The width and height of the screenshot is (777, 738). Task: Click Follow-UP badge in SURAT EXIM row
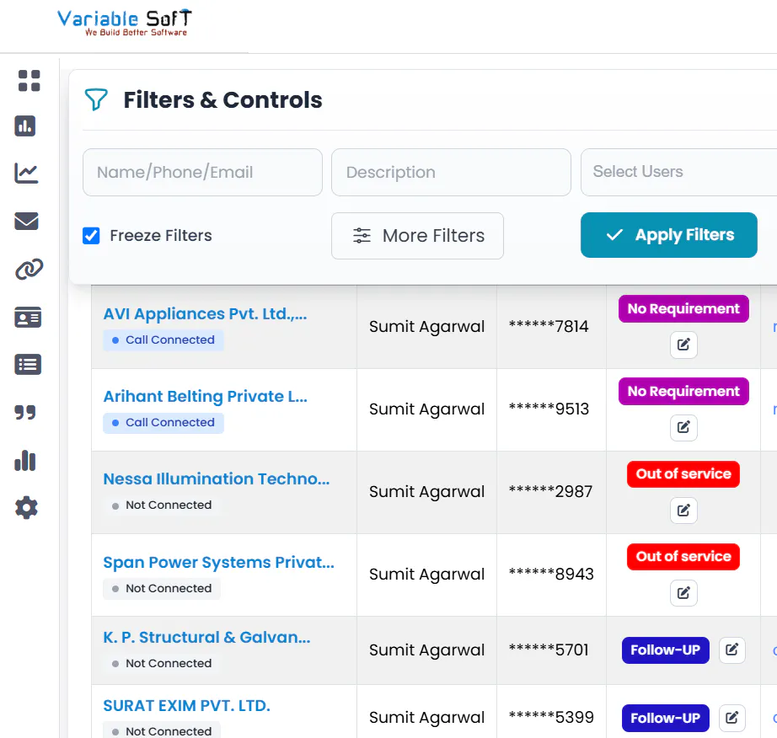click(665, 718)
